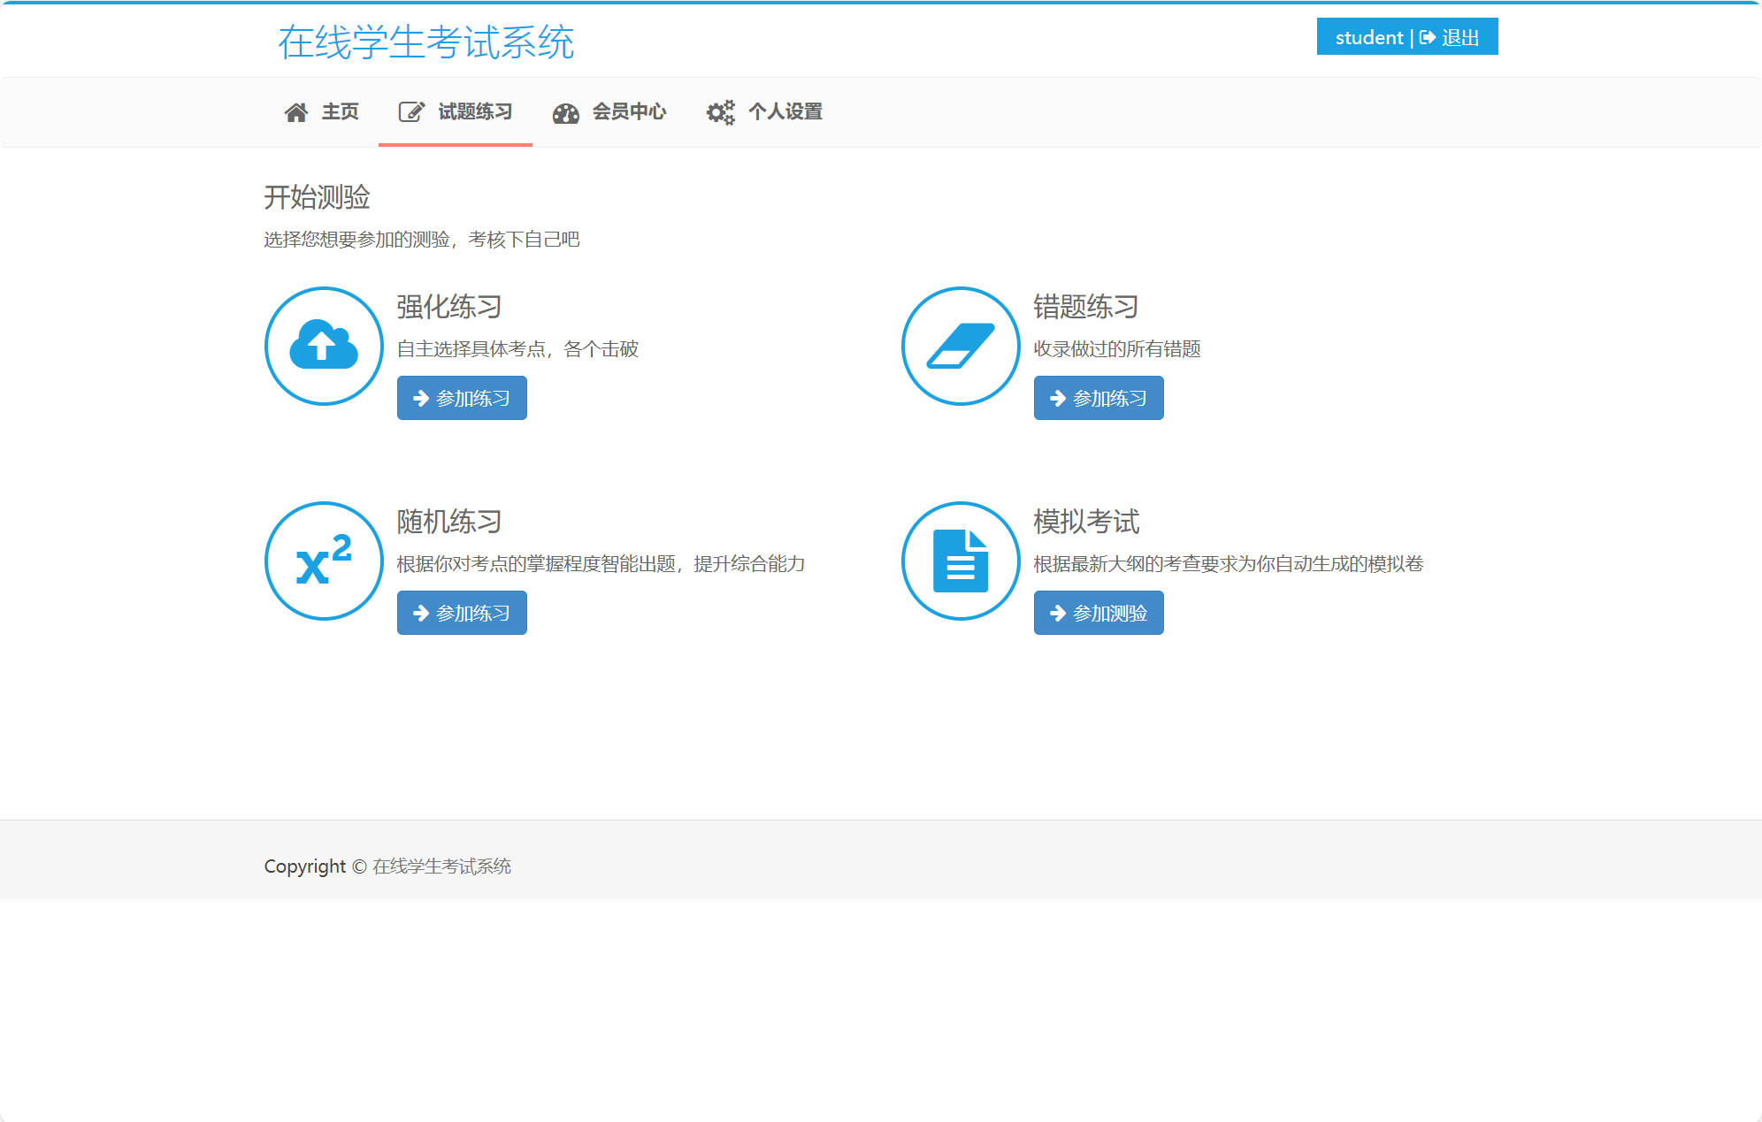
Task: Click 参加练习 under 错题练习
Action: pos(1098,398)
